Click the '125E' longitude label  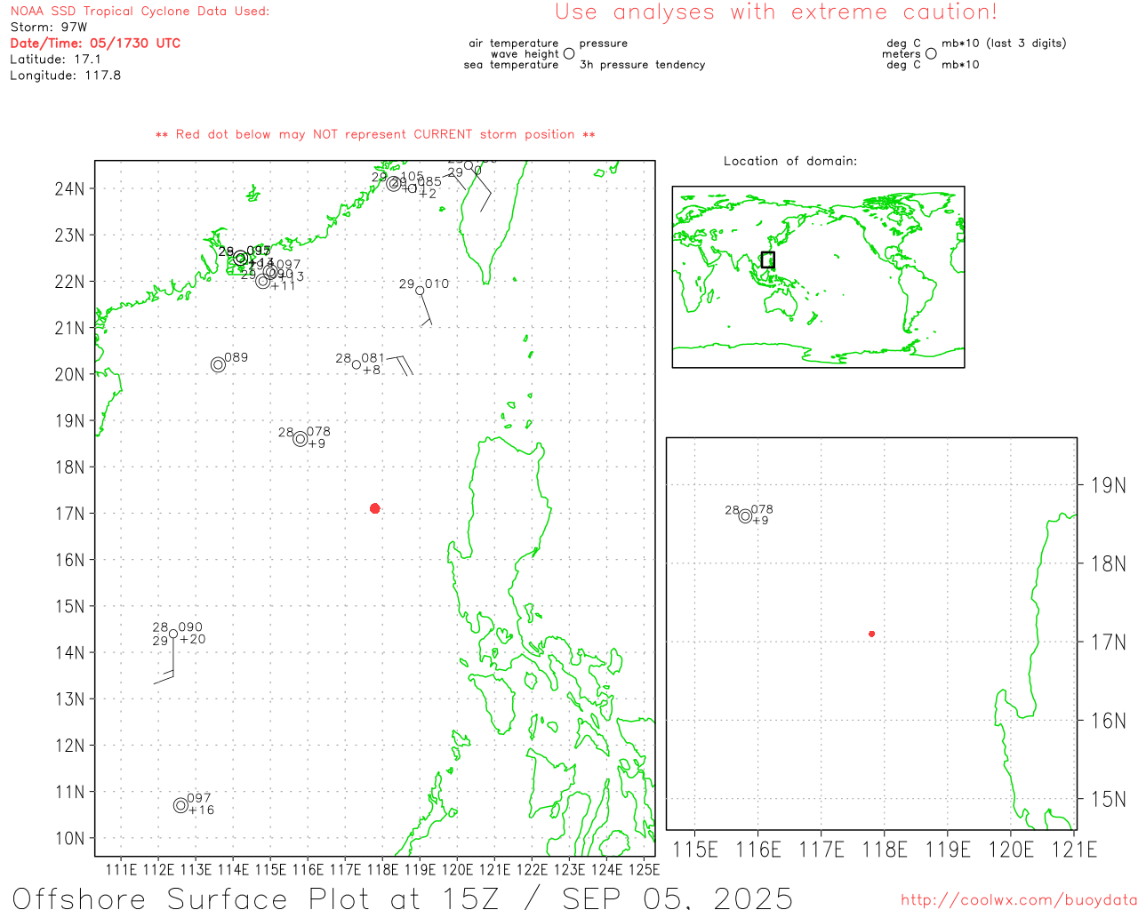coord(644,869)
